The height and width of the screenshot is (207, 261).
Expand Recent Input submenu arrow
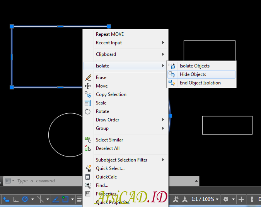tap(163, 43)
